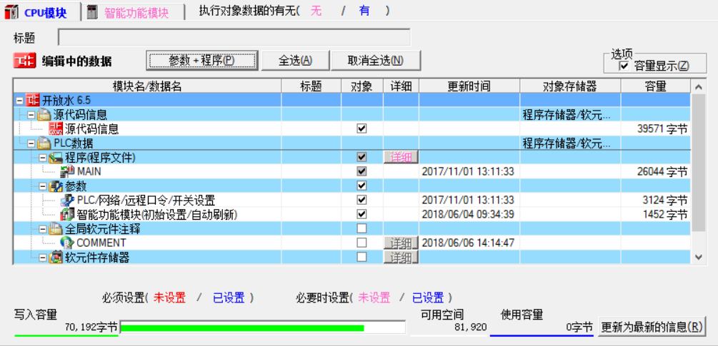The image size is (718, 346).
Task: Click the 软元件存储器 folder icon
Action: [x=56, y=257]
